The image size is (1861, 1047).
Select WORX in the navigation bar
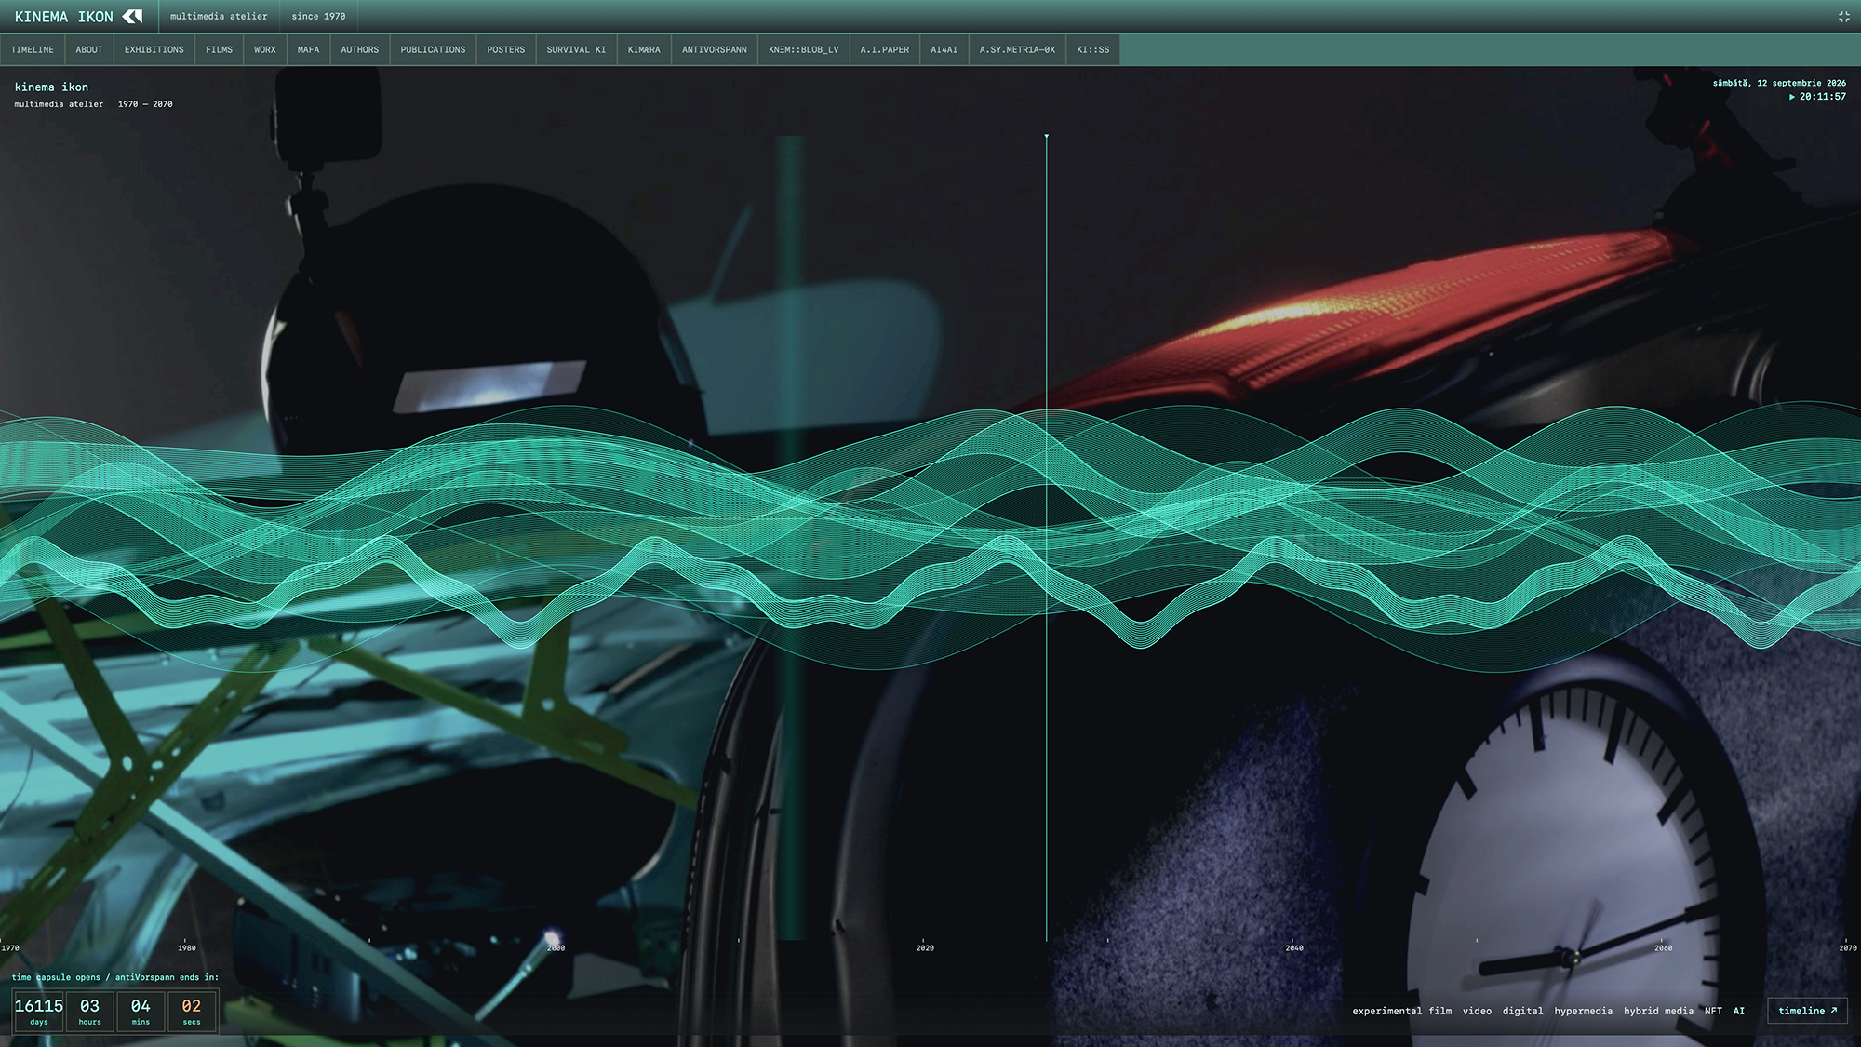[x=265, y=50]
